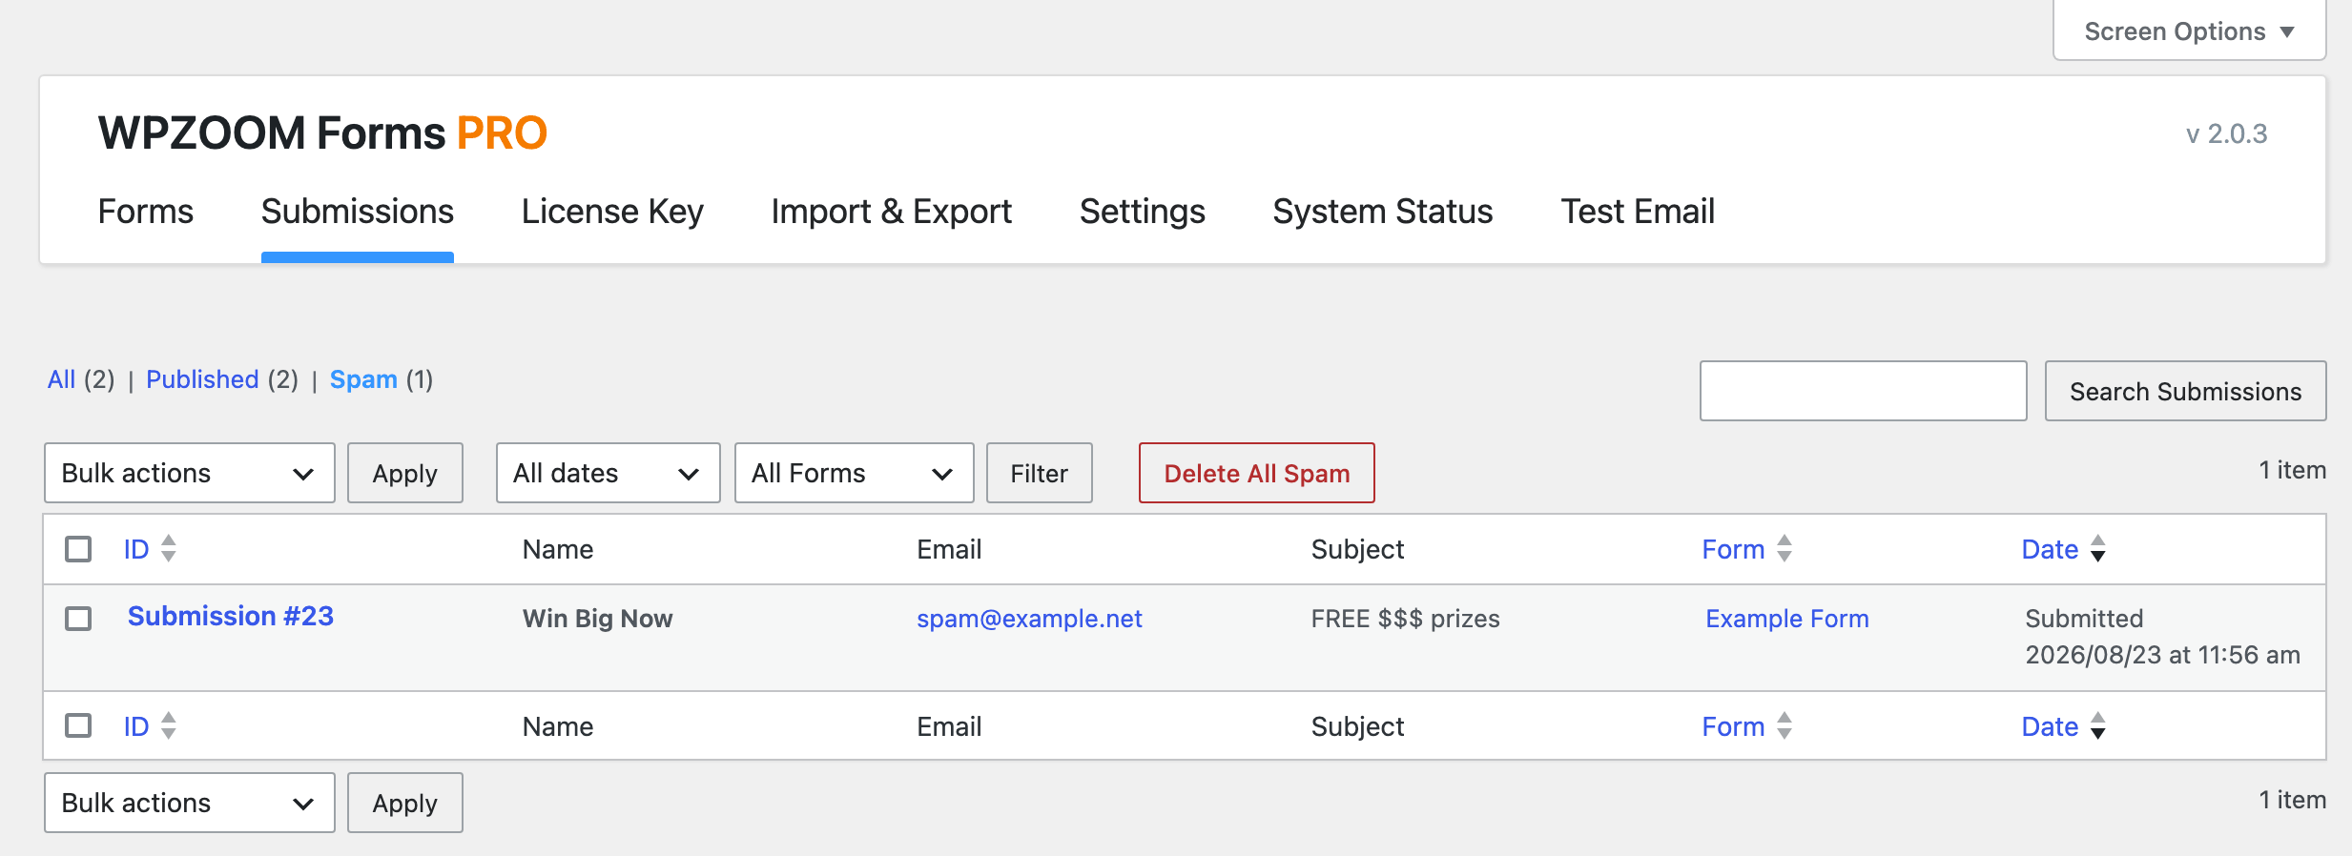The image size is (2352, 856).
Task: Click the submitted date 2026/08/23 text
Action: (x=2162, y=655)
